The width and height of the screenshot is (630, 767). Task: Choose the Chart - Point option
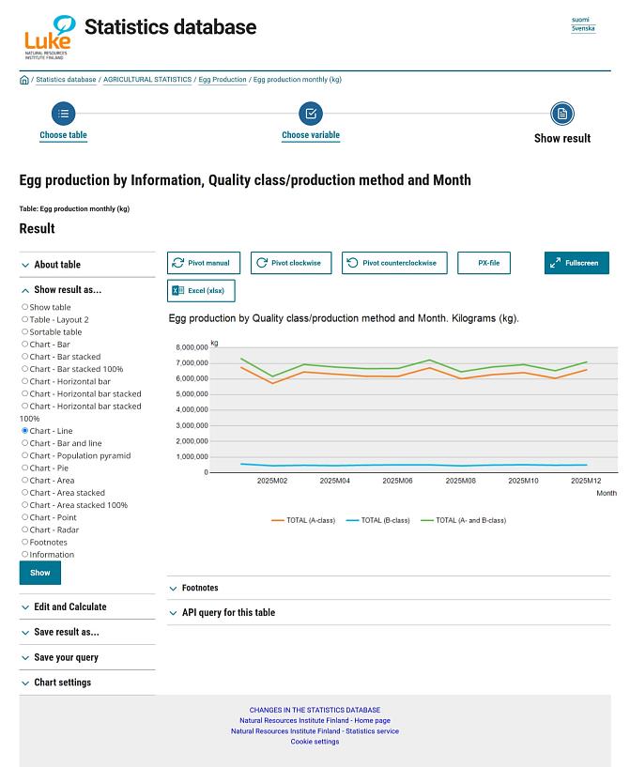24,517
